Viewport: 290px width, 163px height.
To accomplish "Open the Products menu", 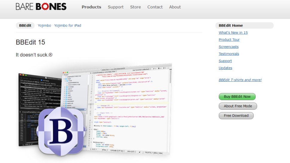I will pos(91,7).
